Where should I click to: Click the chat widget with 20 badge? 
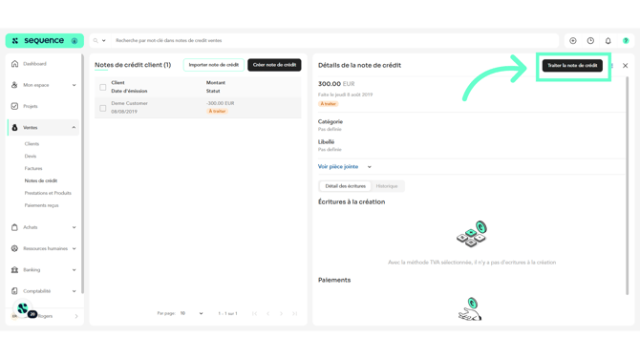coord(23,308)
